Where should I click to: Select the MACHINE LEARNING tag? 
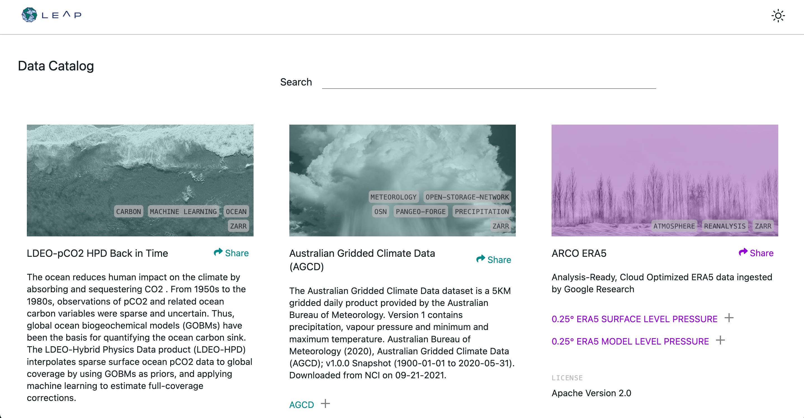(183, 212)
